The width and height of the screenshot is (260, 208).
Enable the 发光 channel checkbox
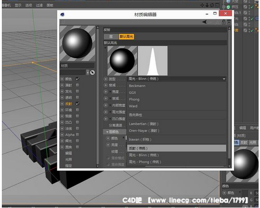pyautogui.click(x=77, y=91)
